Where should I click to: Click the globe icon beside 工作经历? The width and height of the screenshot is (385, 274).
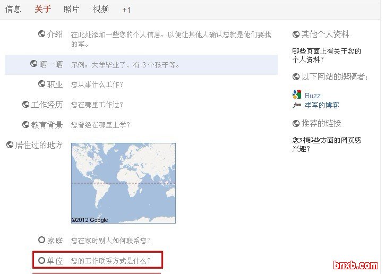click(x=26, y=105)
